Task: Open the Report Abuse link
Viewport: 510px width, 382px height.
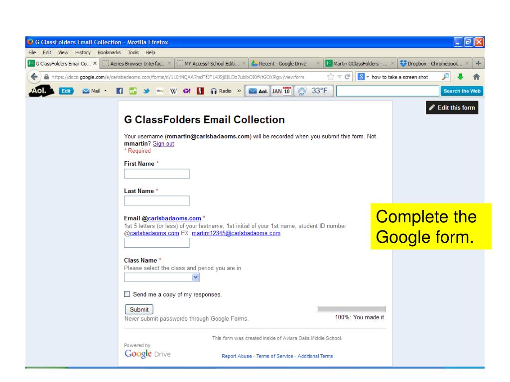Action: pyautogui.click(x=237, y=356)
